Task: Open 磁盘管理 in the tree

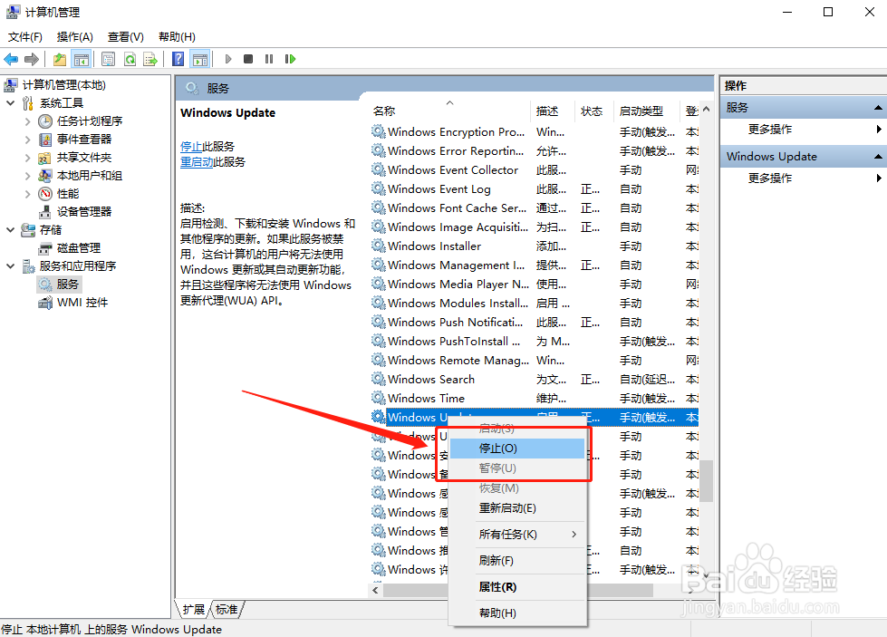Action: click(79, 247)
